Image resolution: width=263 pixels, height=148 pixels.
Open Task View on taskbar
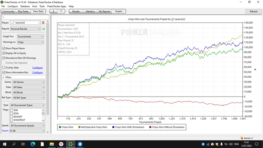(23, 144)
